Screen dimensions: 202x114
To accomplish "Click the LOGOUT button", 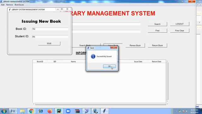I will (180, 24).
